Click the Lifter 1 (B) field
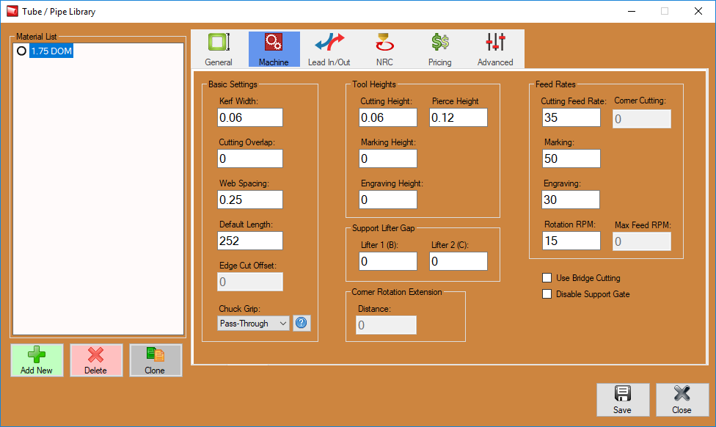The image size is (716, 427). (x=388, y=262)
